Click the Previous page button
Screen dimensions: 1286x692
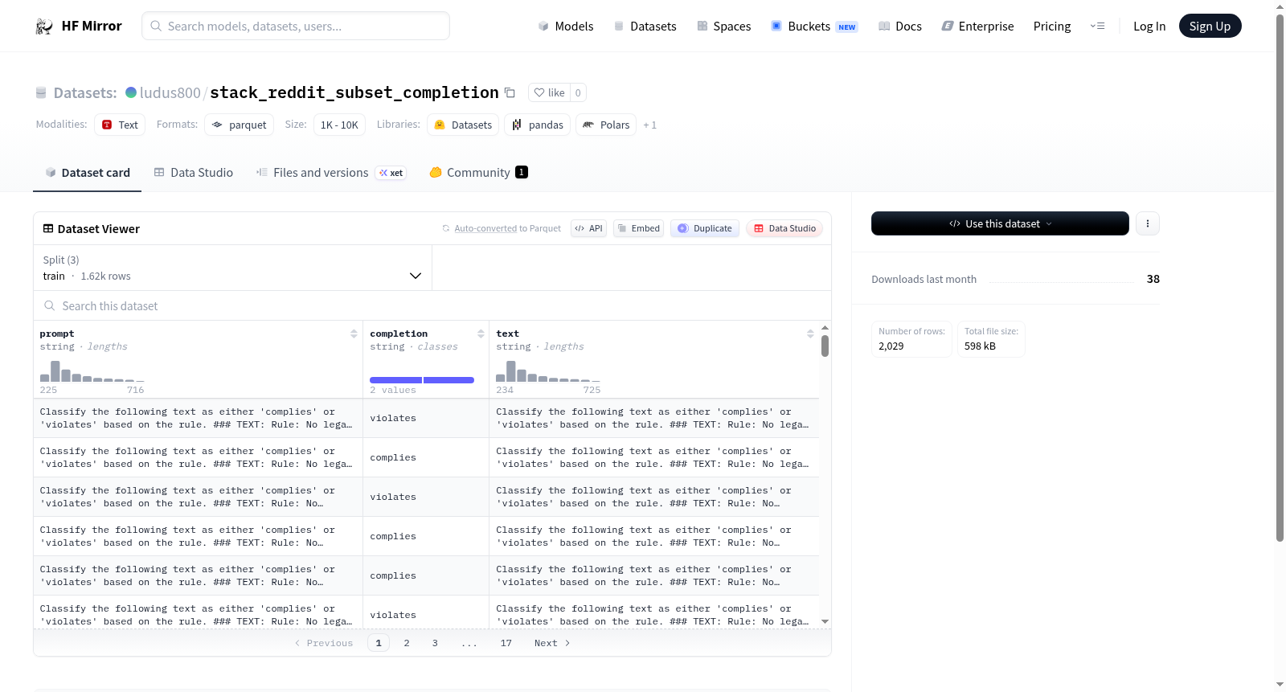pos(324,643)
